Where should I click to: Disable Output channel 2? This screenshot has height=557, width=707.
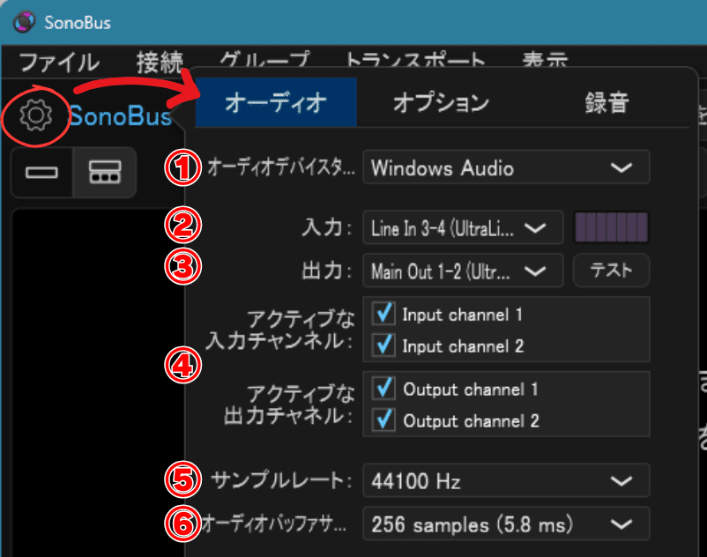click(x=383, y=420)
